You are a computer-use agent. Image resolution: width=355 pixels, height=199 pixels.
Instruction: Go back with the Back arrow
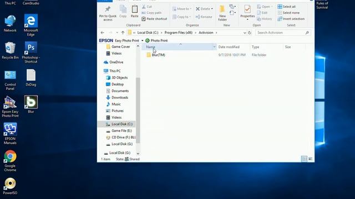pyautogui.click(x=102, y=33)
